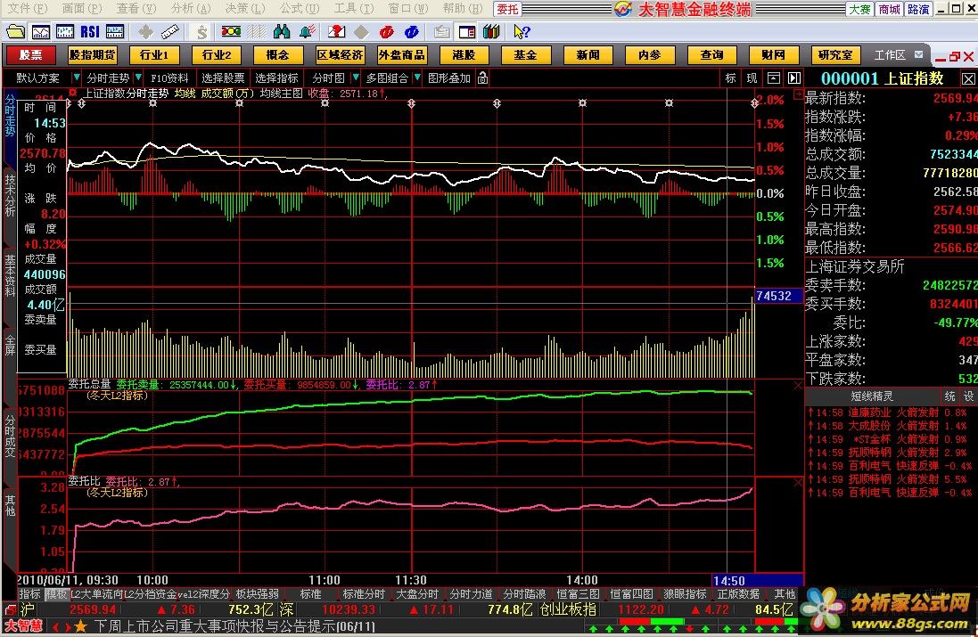Select the candlestick chart toolbar icon

tap(65, 31)
